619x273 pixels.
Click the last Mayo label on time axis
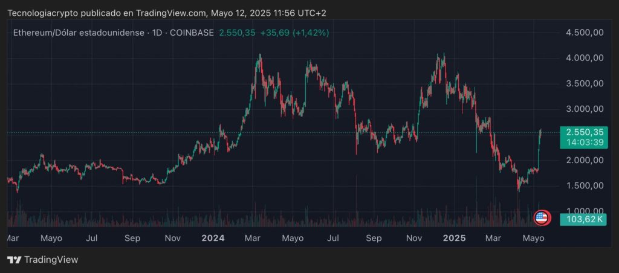(534, 238)
